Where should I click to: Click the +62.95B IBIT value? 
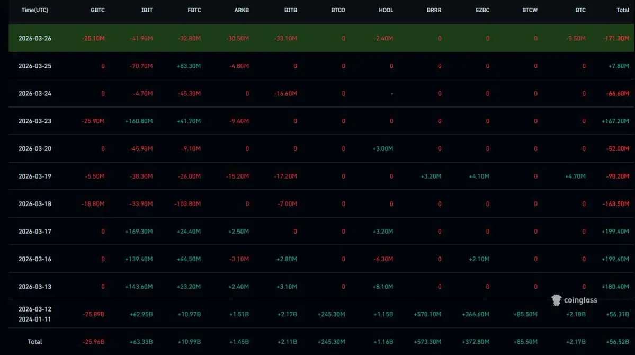pyautogui.click(x=141, y=314)
